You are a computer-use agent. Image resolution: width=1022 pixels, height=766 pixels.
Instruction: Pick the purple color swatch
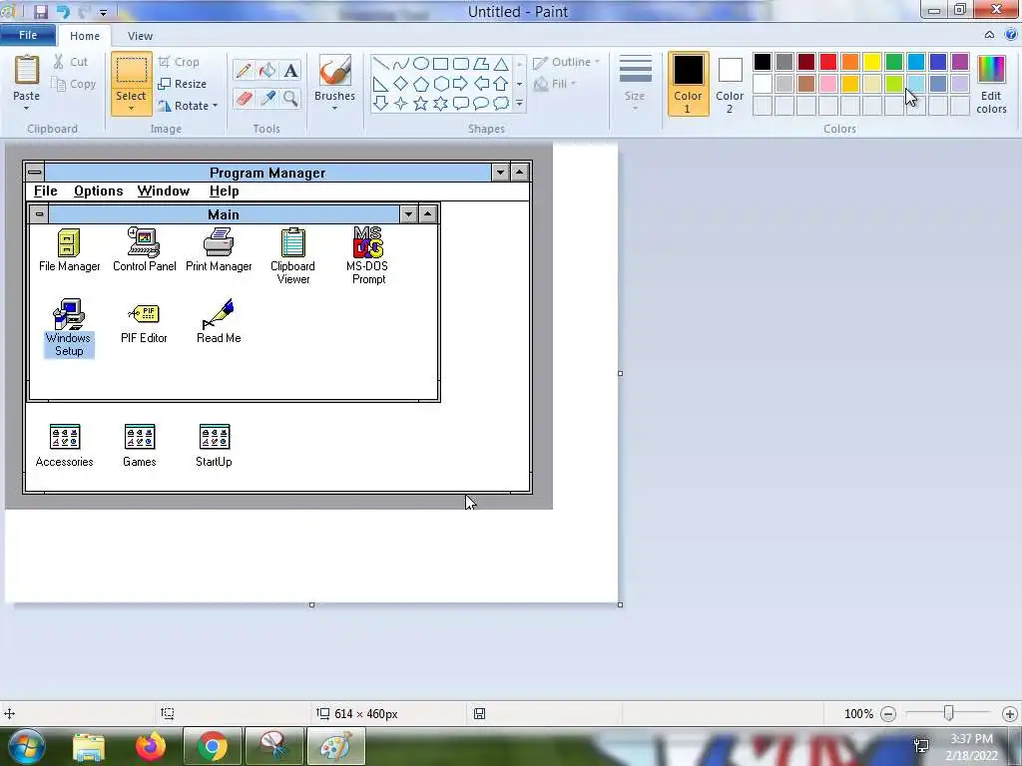coord(960,62)
